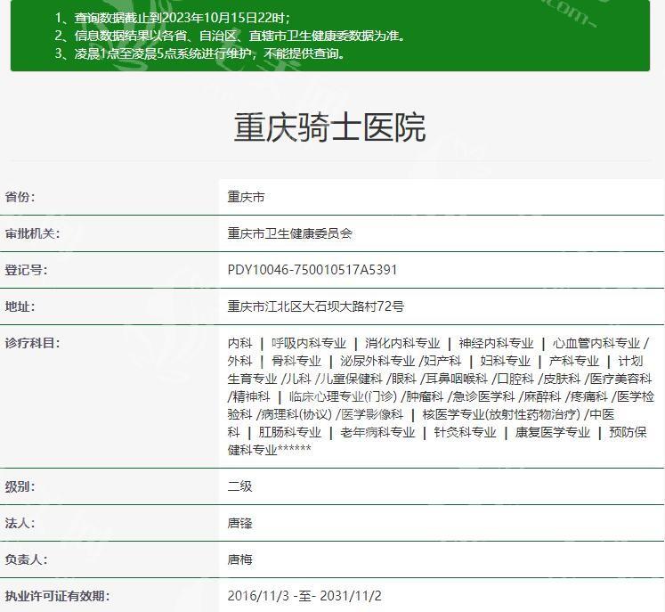Click 急诊医学科 in the department list
Viewport: 665px width, 612px height.
[x=483, y=396]
